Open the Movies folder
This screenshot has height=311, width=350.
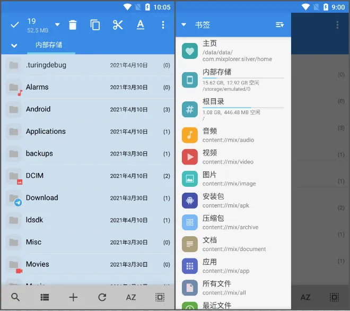[x=87, y=264]
